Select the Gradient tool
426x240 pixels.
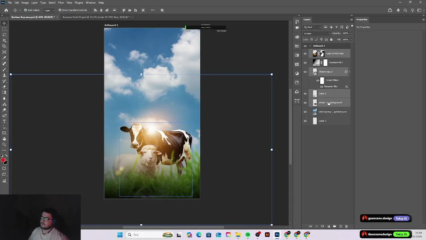coord(4,93)
